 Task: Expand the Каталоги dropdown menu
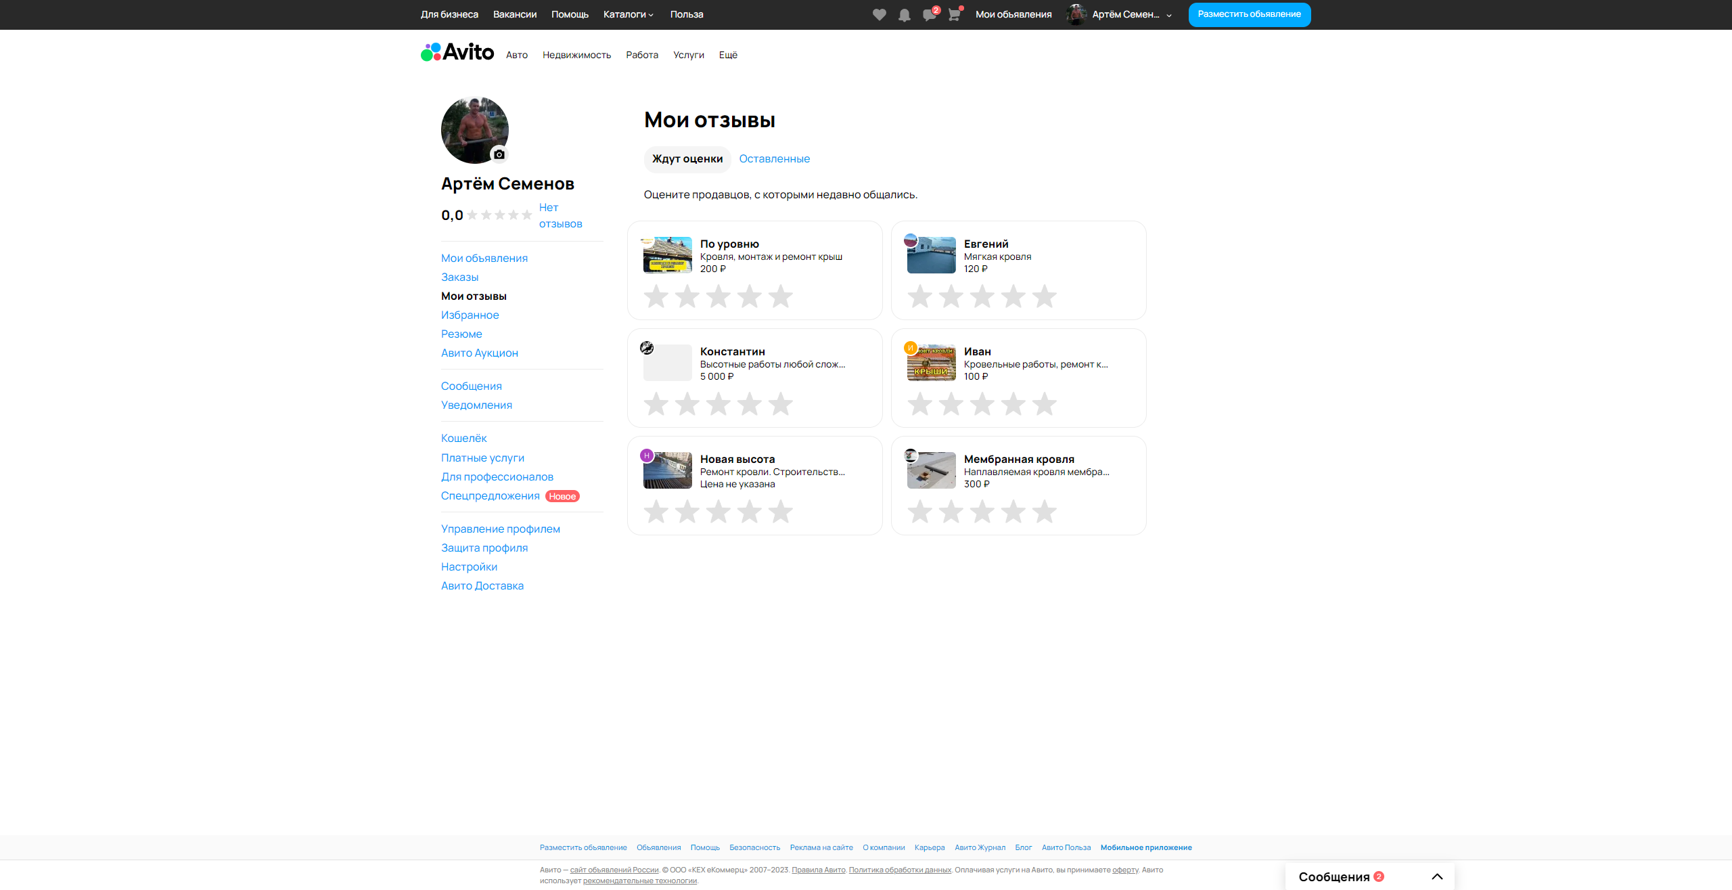(628, 14)
